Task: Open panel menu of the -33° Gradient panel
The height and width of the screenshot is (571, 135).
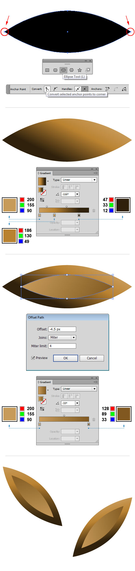Action: 96,382
